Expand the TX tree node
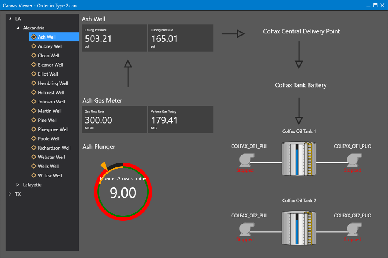 [10, 194]
